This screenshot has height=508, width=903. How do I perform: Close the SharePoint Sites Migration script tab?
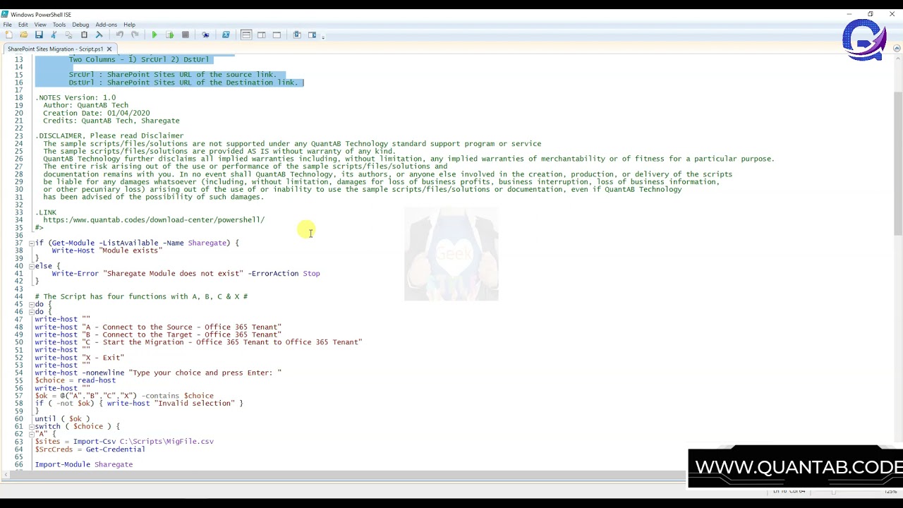click(109, 49)
